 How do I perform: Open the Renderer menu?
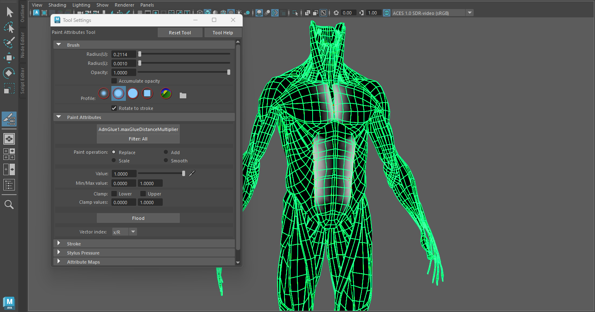pyautogui.click(x=124, y=5)
